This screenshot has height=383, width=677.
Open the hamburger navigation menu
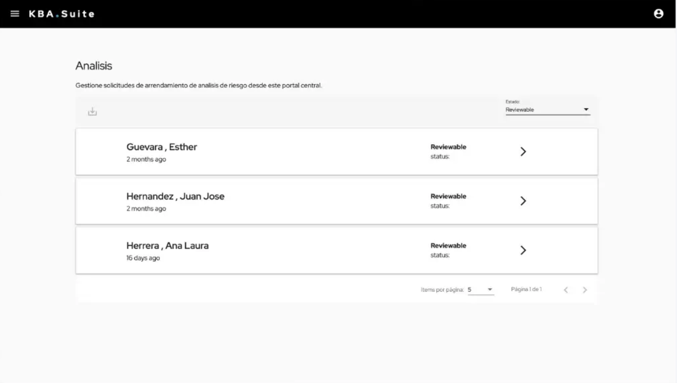[15, 14]
